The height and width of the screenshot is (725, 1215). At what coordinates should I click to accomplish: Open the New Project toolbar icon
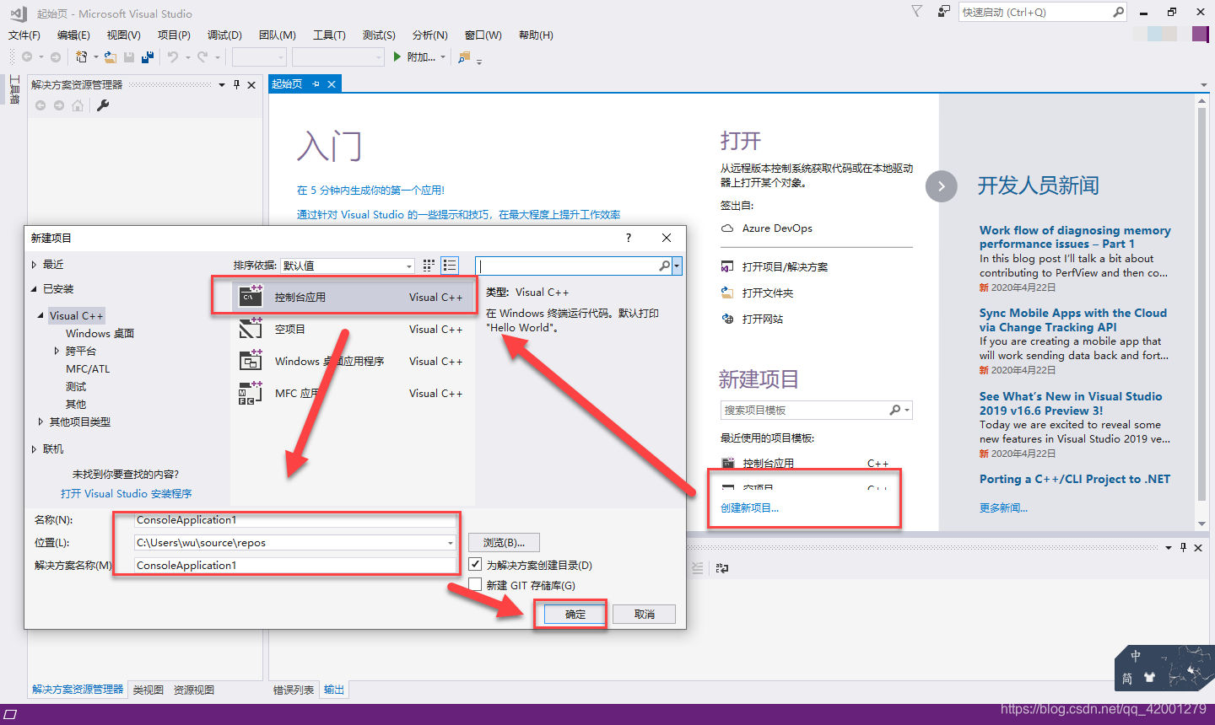(83, 56)
